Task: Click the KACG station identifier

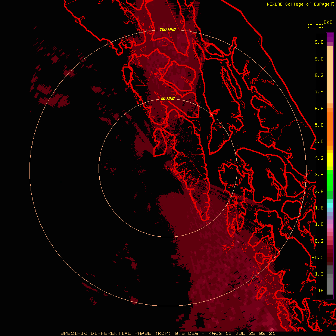Action: coord(215,333)
